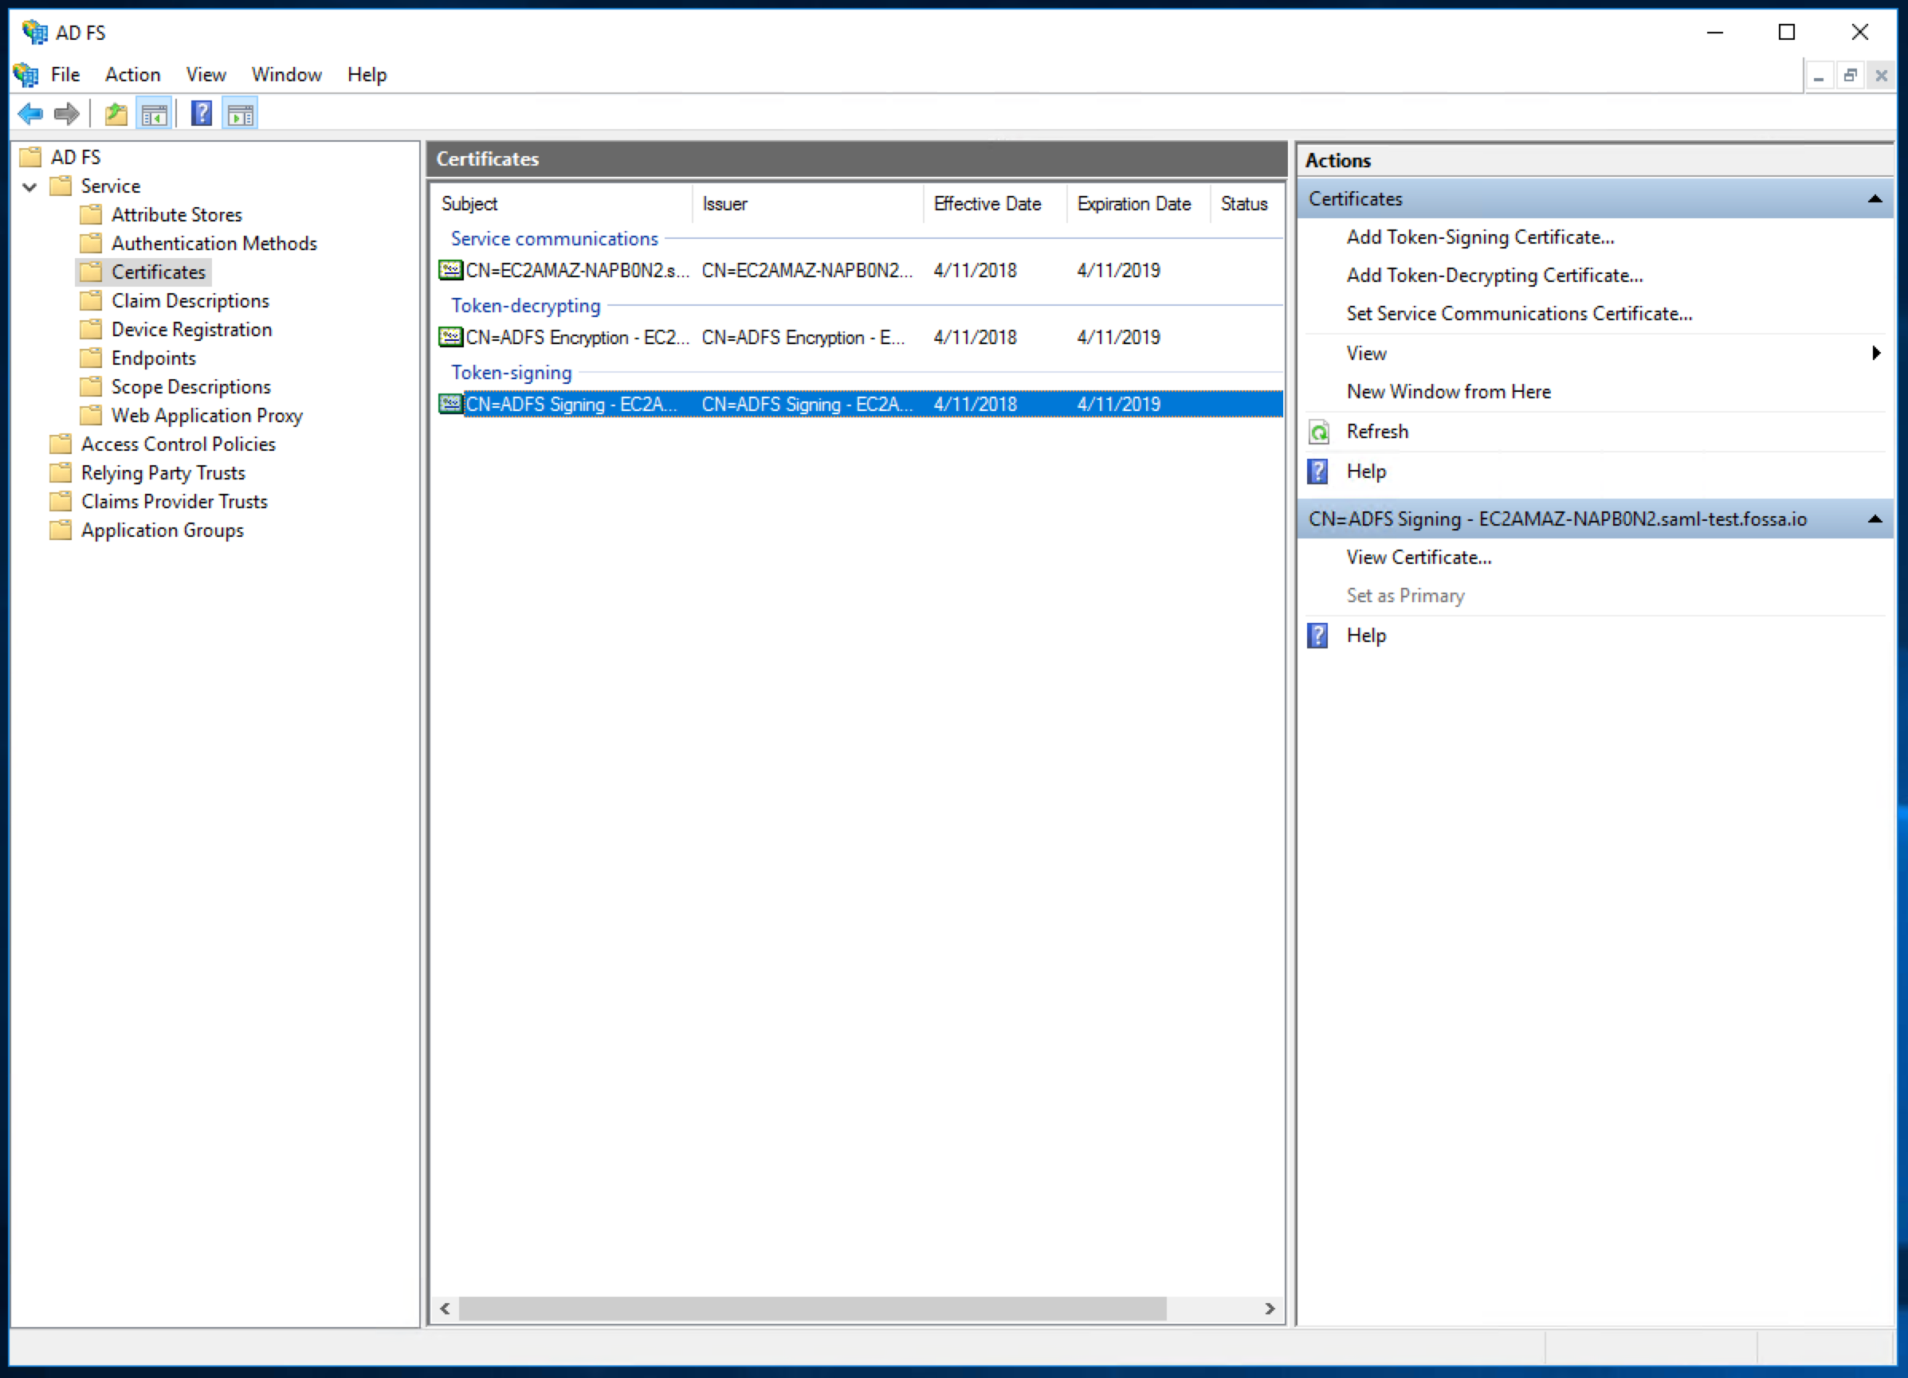The image size is (1908, 1378).
Task: Click the green Refresh icon in Actions
Action: tap(1319, 433)
